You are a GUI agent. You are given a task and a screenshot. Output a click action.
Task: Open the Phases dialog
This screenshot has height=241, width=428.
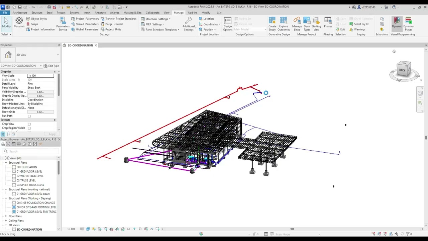tap(328, 23)
